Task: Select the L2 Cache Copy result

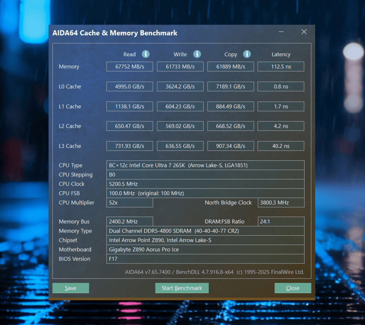Action: 230,126
